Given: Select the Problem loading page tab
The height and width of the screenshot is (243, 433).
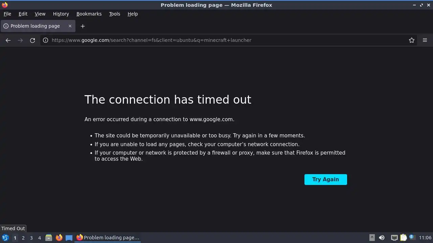Looking at the screenshot, I should tap(38, 26).
